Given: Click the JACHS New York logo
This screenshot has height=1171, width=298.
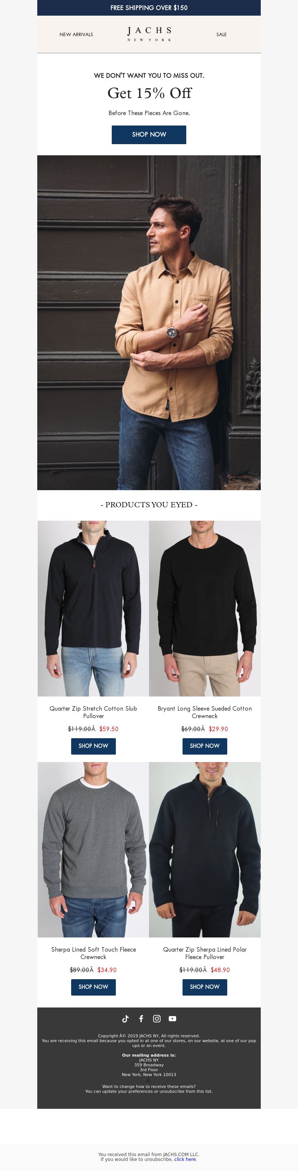Looking at the screenshot, I should (149, 34).
